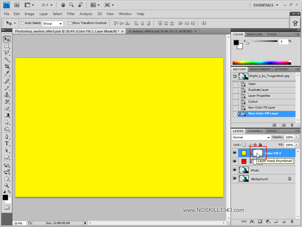Select the Move tool in toolbox
This screenshot has width=302, height=227.
7,39
